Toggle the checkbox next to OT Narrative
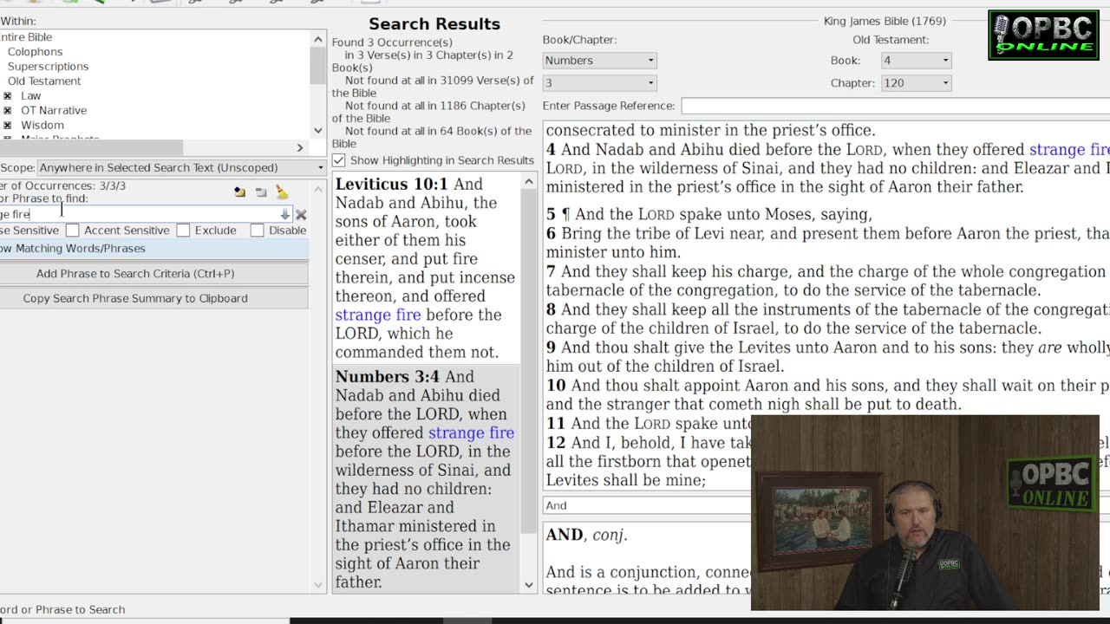The height and width of the screenshot is (624, 1110). click(8, 111)
